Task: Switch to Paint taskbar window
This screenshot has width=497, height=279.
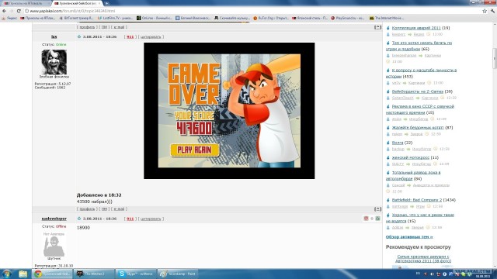Action: [x=178, y=274]
